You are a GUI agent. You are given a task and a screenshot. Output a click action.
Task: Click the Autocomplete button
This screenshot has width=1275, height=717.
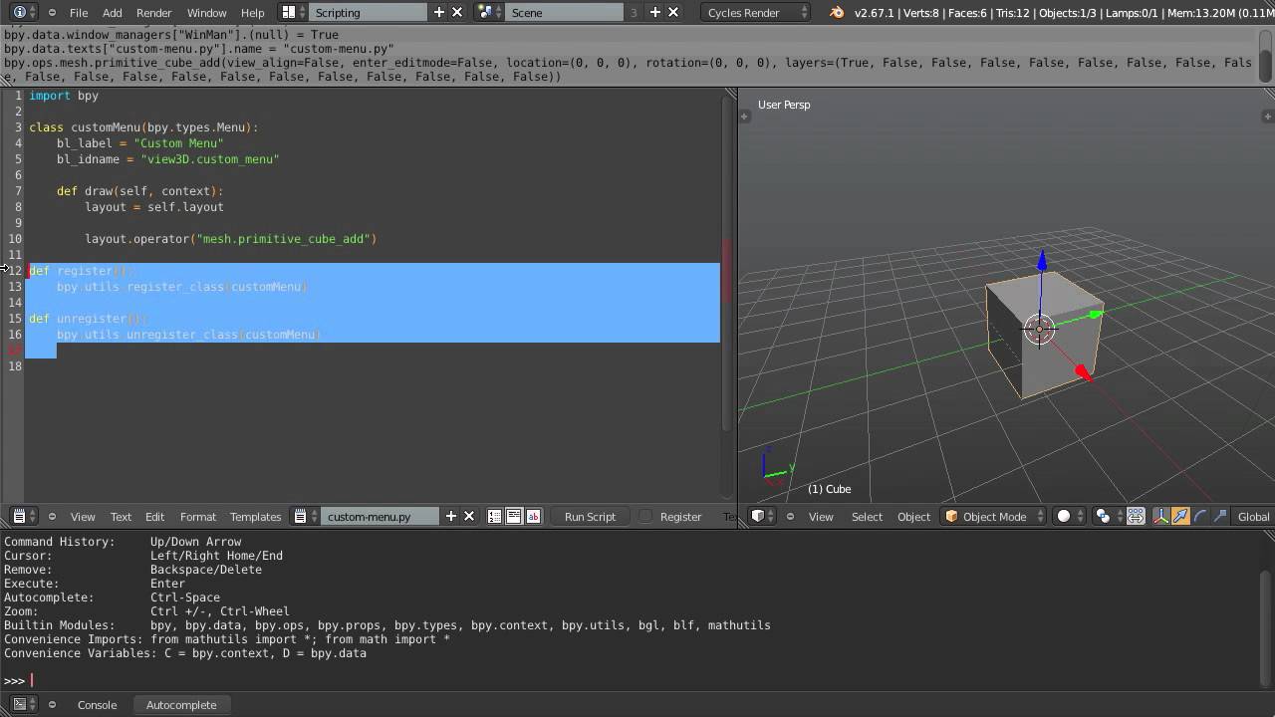coord(181,704)
